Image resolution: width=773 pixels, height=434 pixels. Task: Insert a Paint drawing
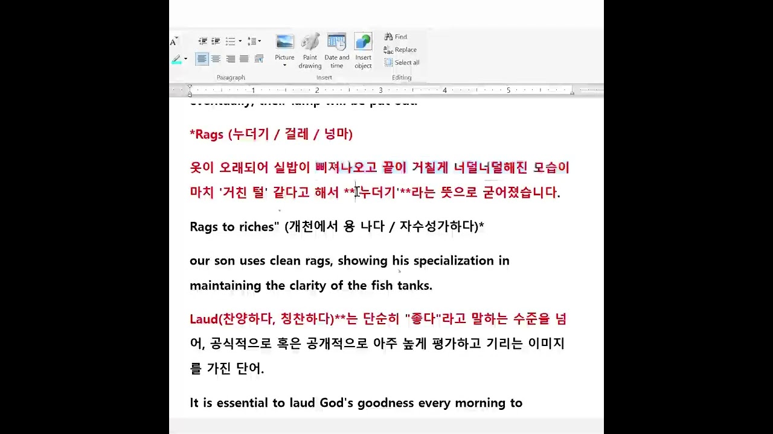[310, 52]
